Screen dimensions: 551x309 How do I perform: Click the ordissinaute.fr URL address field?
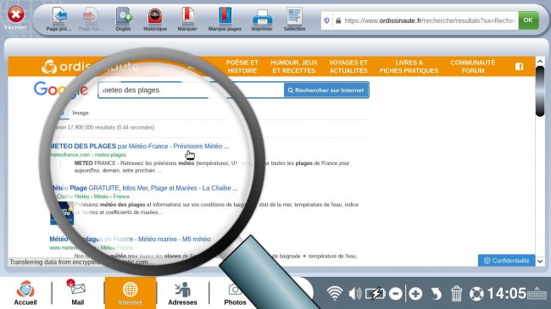point(430,20)
